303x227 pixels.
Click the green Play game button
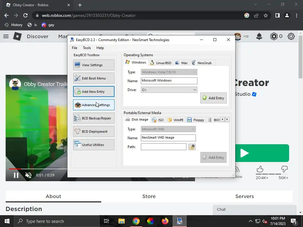pyautogui.click(x=262, y=153)
